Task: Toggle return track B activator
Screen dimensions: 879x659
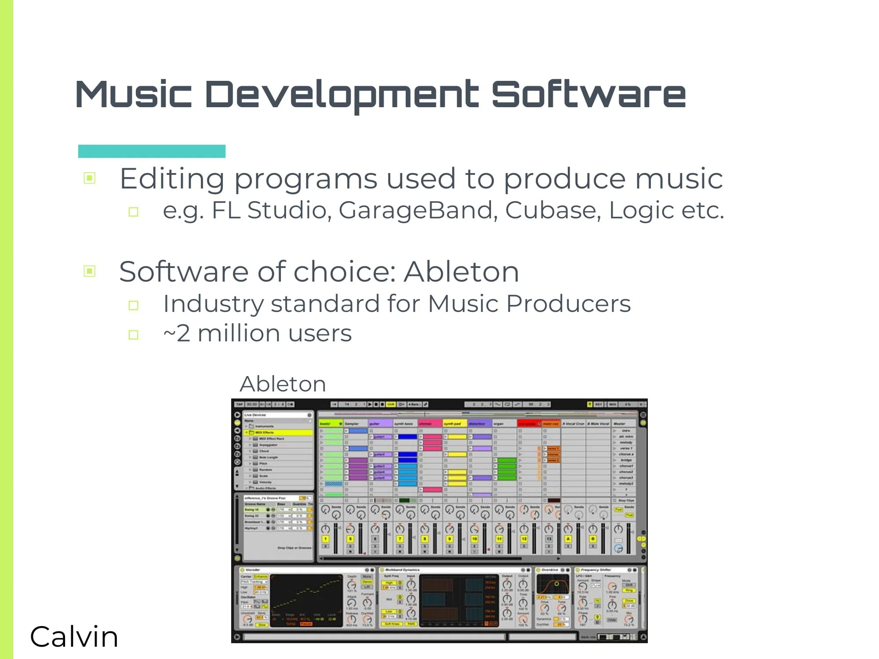Action: [x=593, y=539]
